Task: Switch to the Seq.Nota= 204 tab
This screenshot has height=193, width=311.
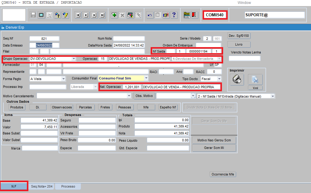Action: coord(42,186)
